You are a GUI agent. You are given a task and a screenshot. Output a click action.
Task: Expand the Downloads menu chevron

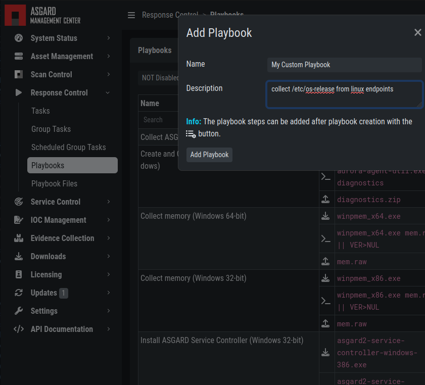108,256
